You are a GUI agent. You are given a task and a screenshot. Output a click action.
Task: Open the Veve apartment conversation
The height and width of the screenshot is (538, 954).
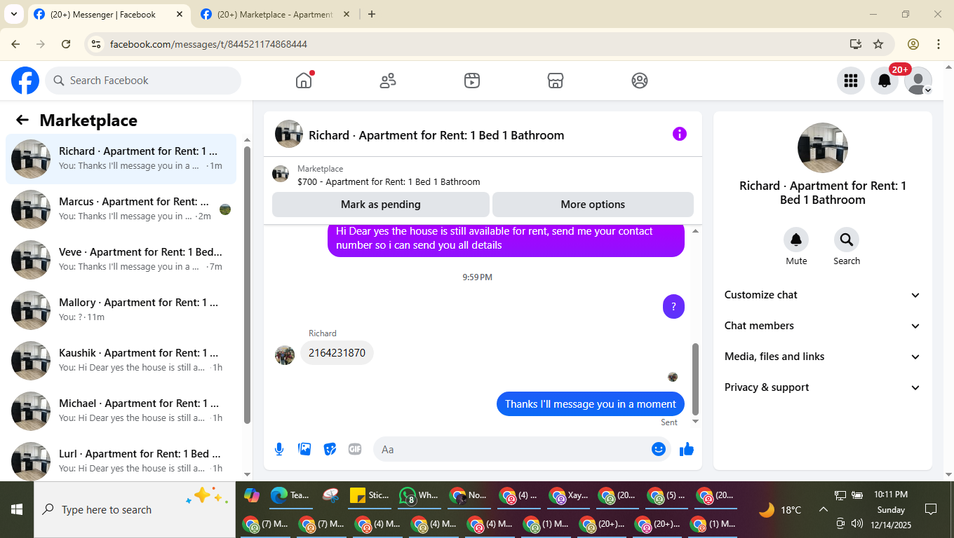pyautogui.click(x=121, y=259)
